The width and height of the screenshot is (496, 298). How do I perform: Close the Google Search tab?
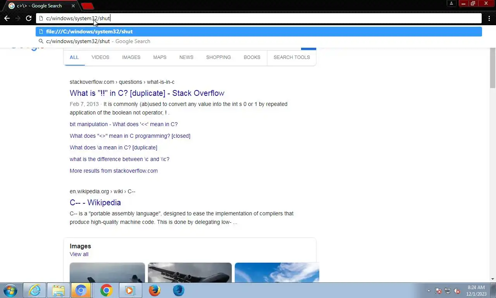[x=73, y=6]
